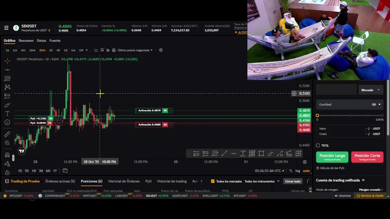Open the Historial de trading tab

point(172,181)
